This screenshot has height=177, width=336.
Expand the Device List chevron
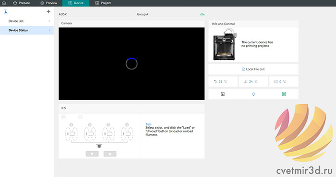[49, 21]
